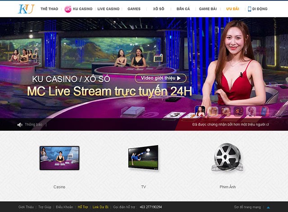Screen dimensions: 288x212
Task: Click the Thông báo speaker icon
Action: coord(20,125)
